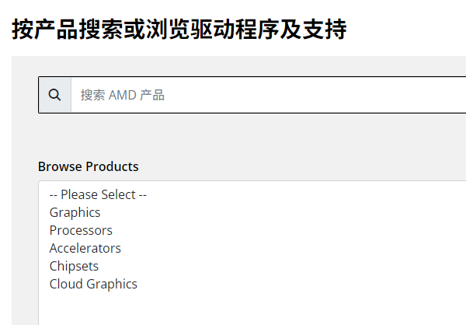This screenshot has width=466, height=325.
Task: Select Processors from the product list
Action: click(x=81, y=230)
